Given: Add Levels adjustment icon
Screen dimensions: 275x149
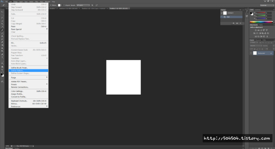Looking at the screenshot, I should pyautogui.click(x=258, y=30).
